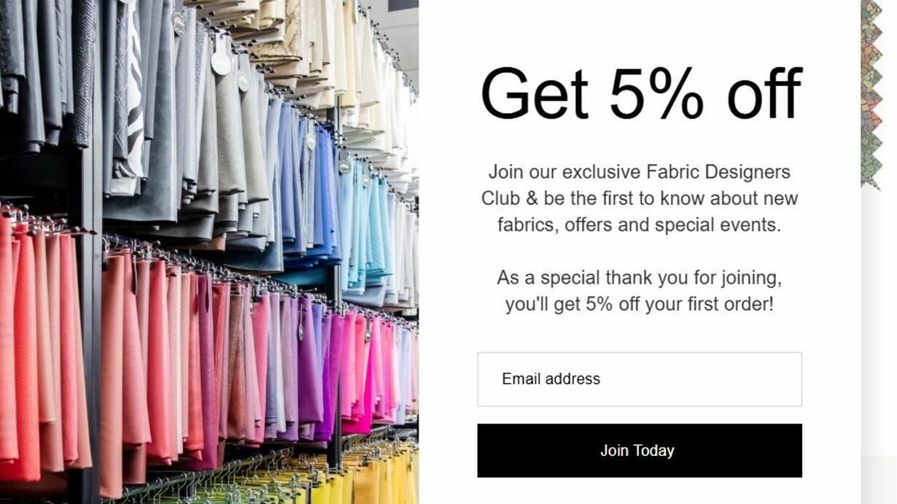
Task: Click the Join Today button
Action: point(640,451)
